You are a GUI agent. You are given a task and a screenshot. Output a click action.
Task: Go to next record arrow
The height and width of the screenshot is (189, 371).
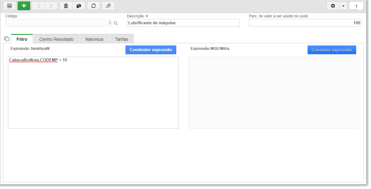click(51, 6)
